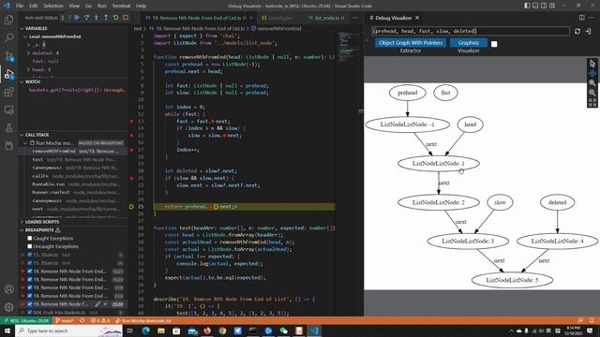Click the main branch in status bar
600x337 pixels.
click(x=65, y=320)
